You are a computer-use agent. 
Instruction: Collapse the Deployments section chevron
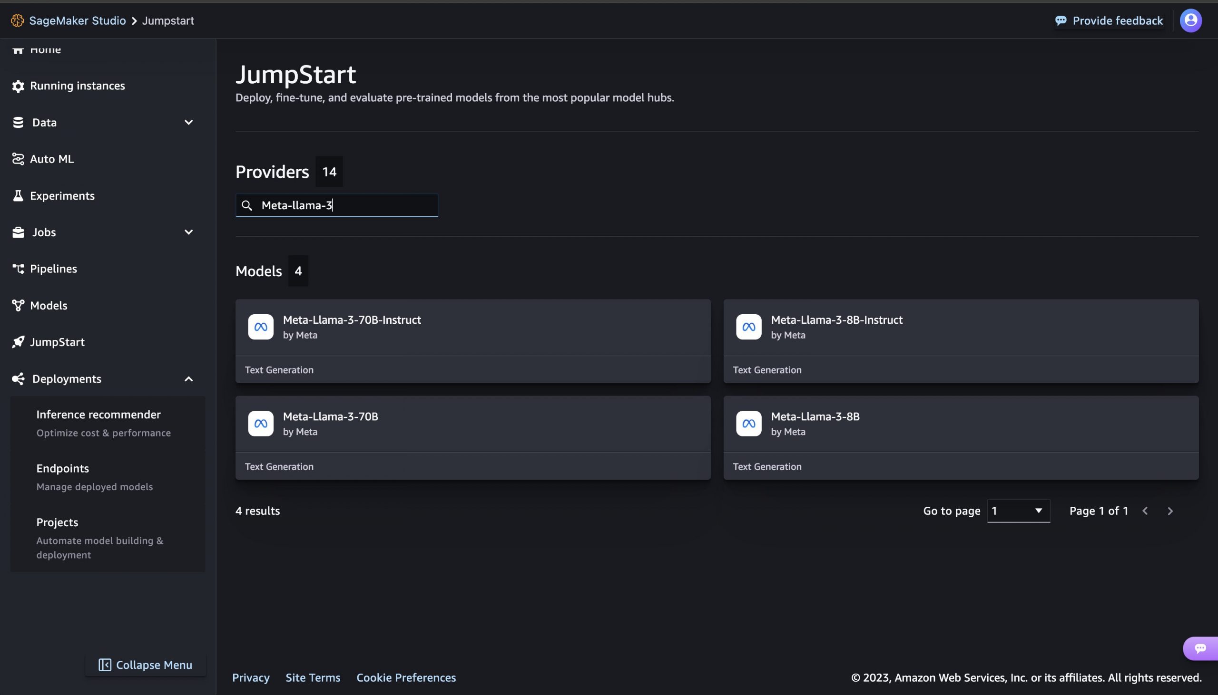point(189,379)
